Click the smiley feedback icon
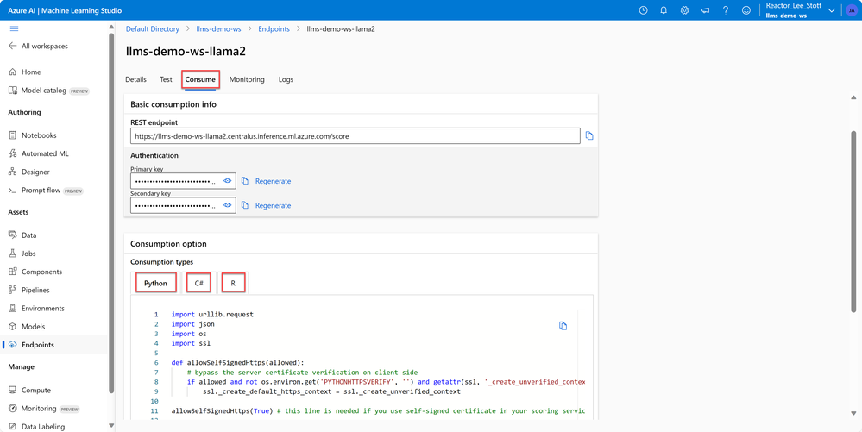 point(746,10)
